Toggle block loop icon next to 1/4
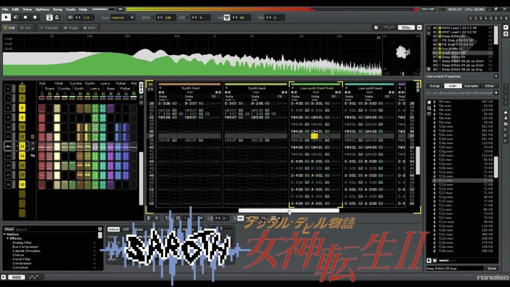The height and width of the screenshot is (287, 510). 70,17
